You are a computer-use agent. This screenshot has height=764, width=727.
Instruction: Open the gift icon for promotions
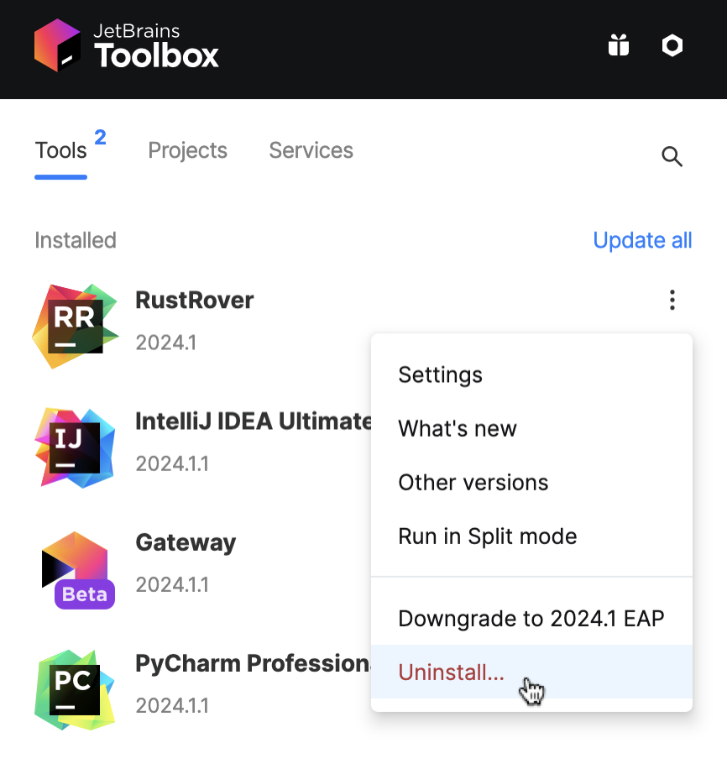(x=618, y=45)
